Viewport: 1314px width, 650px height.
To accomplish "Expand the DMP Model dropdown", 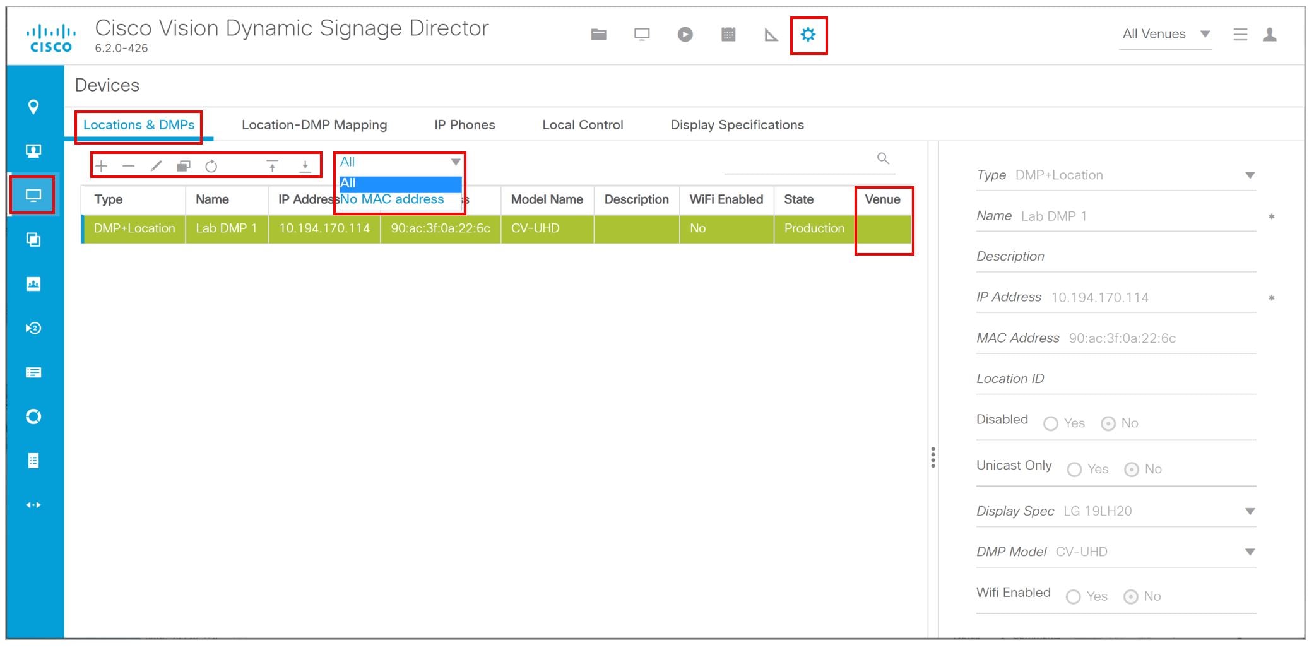I will click(x=1250, y=552).
